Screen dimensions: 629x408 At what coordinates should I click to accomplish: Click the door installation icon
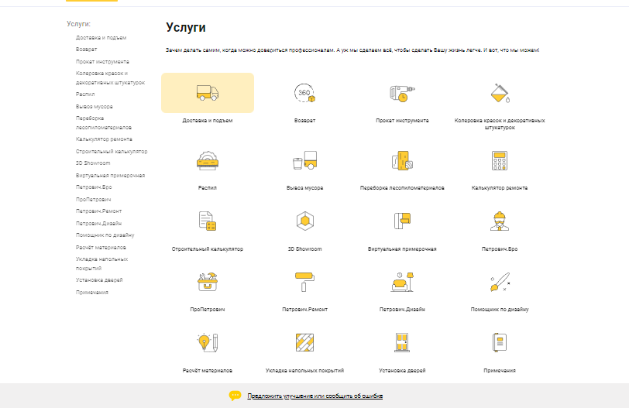[x=401, y=343]
